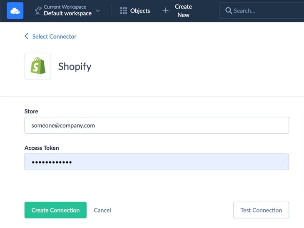Click the Shopify logo thumbnail

[x=38, y=66]
